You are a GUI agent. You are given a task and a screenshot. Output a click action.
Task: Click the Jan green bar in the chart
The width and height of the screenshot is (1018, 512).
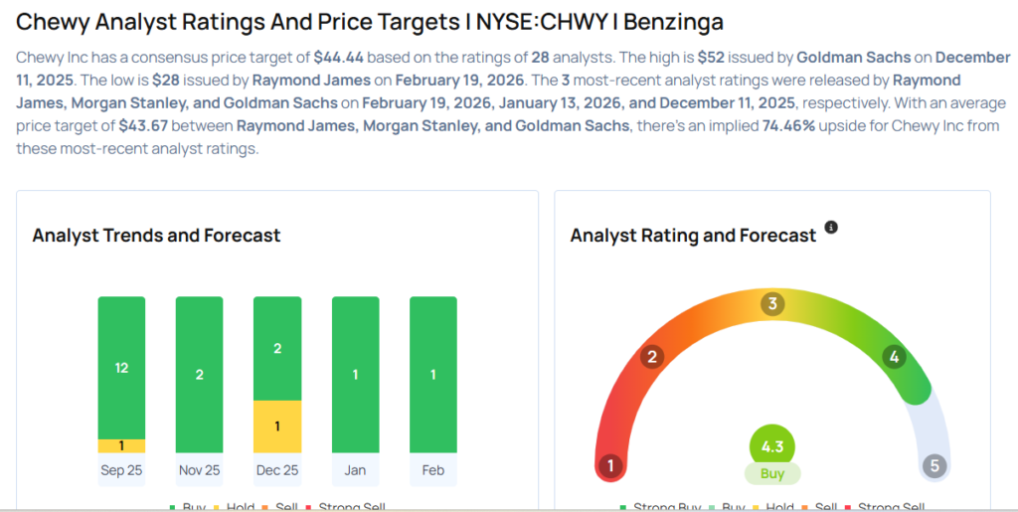[x=355, y=375]
